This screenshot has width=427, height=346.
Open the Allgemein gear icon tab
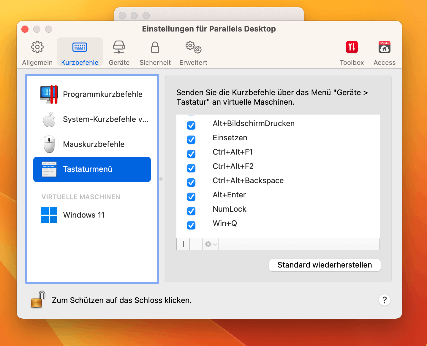[x=37, y=47]
